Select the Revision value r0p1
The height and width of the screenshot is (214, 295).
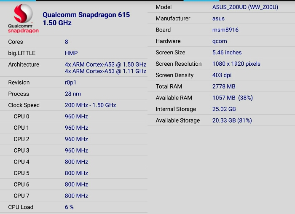click(x=70, y=83)
